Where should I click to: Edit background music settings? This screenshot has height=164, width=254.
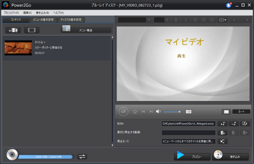[x=245, y=124]
